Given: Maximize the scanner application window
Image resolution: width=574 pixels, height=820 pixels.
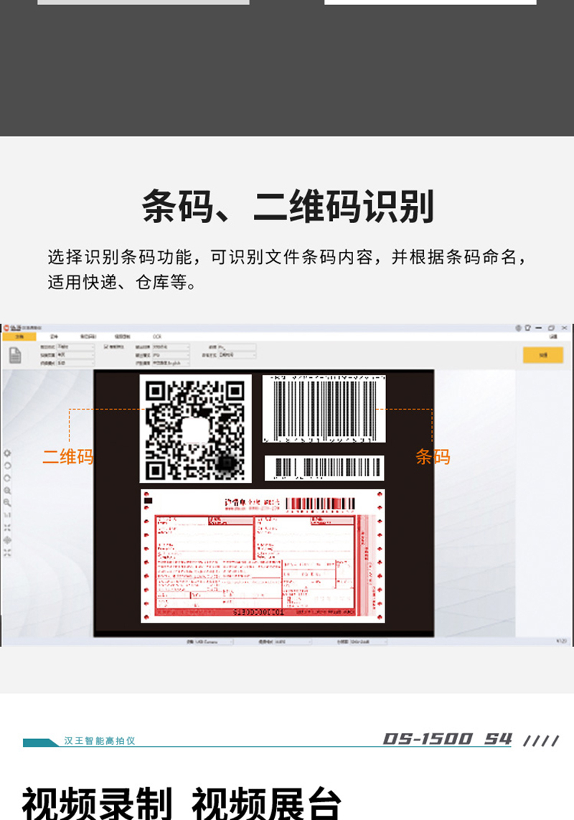Looking at the screenshot, I should 551,328.
